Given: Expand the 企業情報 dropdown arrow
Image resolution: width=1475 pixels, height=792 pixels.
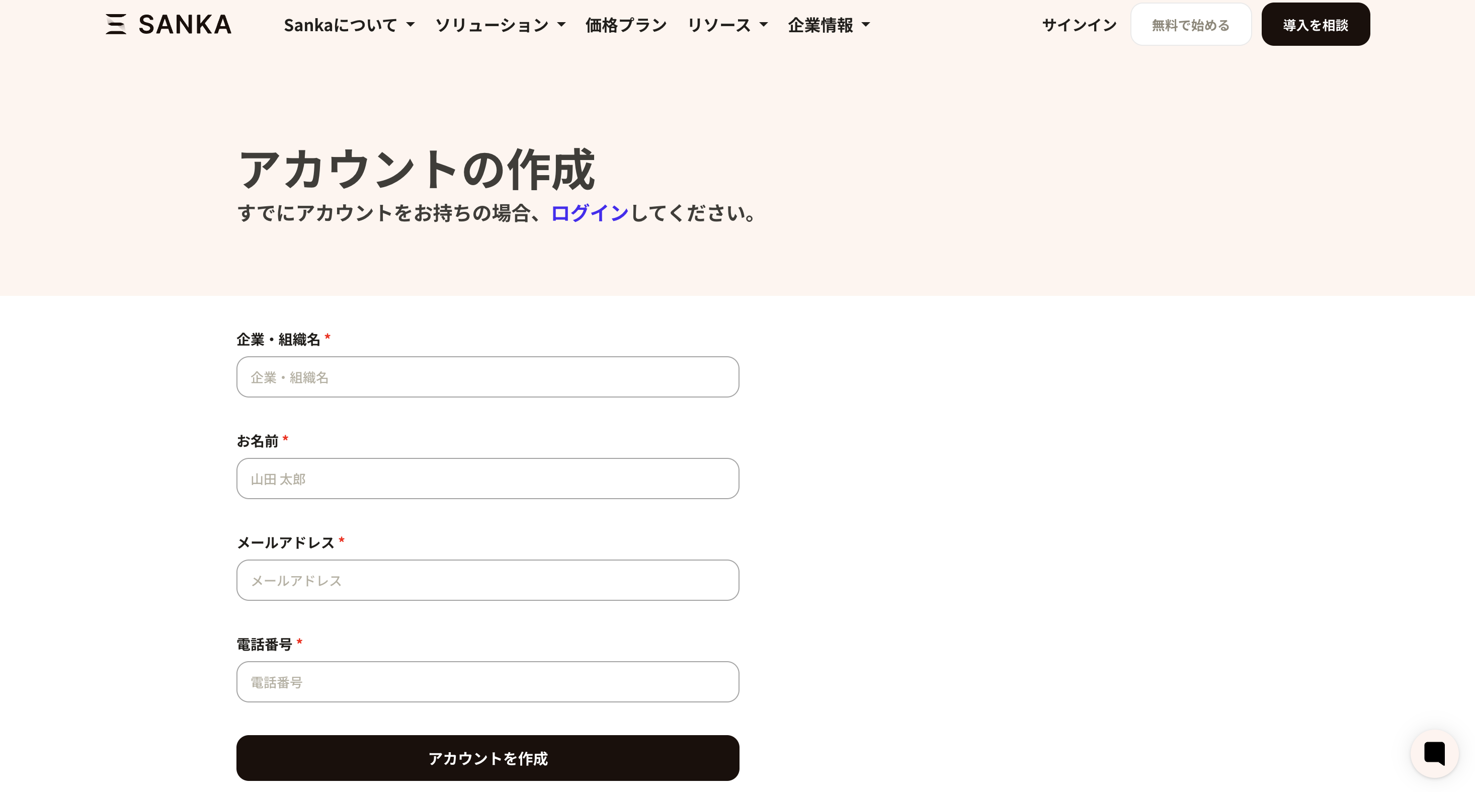Looking at the screenshot, I should [866, 25].
